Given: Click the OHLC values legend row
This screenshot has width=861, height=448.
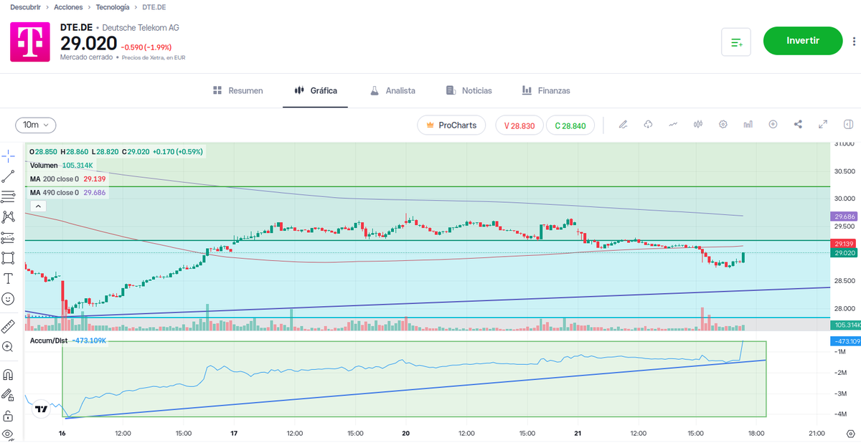Looking at the screenshot, I should (116, 152).
